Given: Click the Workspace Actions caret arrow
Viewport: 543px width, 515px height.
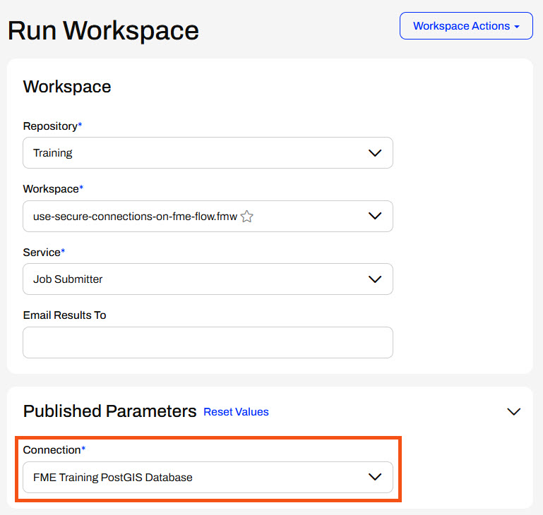Looking at the screenshot, I should [x=518, y=27].
